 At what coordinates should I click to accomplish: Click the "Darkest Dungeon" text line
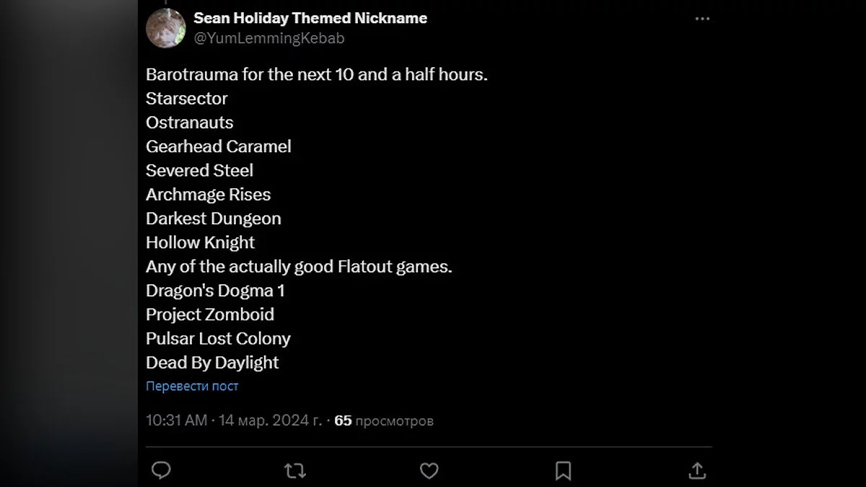(x=214, y=219)
